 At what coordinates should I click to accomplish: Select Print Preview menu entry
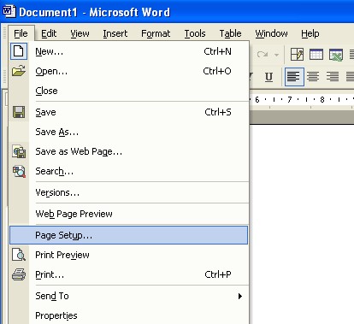point(128,255)
